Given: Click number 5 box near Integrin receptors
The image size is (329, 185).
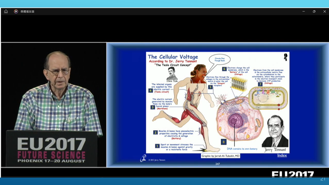Looking at the screenshot, I should pyautogui.click(x=211, y=87).
